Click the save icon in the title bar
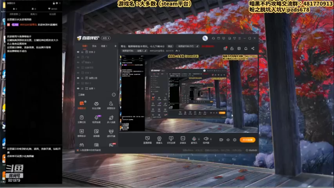 click(229, 38)
